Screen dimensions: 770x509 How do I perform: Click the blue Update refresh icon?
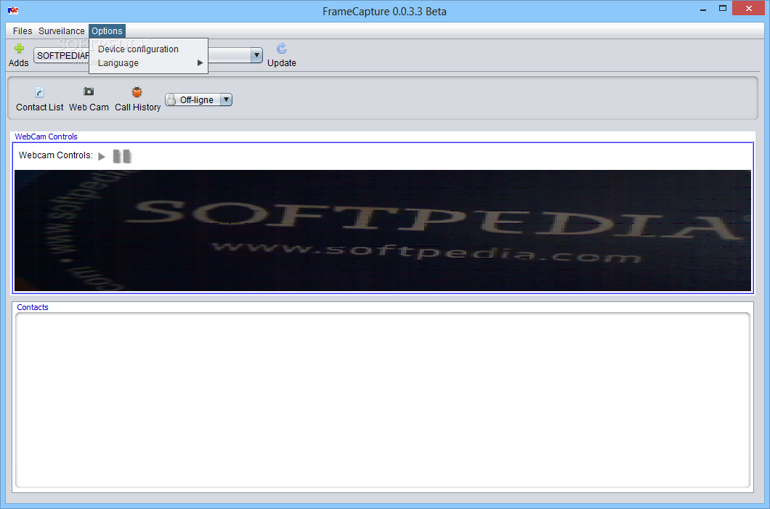pyautogui.click(x=281, y=48)
